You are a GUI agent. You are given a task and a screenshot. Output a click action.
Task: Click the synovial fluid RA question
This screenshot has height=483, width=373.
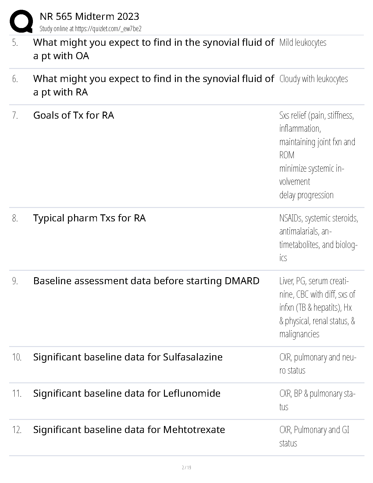[x=154, y=85]
